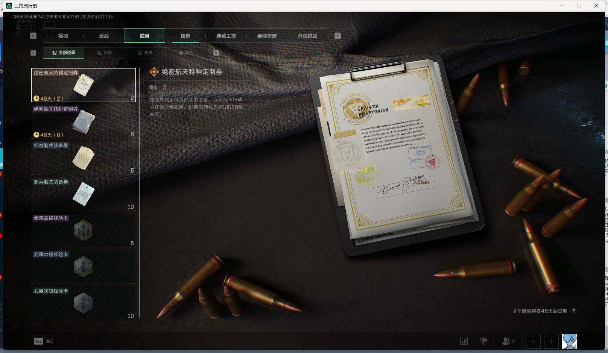Open the expiry help question mark icon

pyautogui.click(x=573, y=311)
